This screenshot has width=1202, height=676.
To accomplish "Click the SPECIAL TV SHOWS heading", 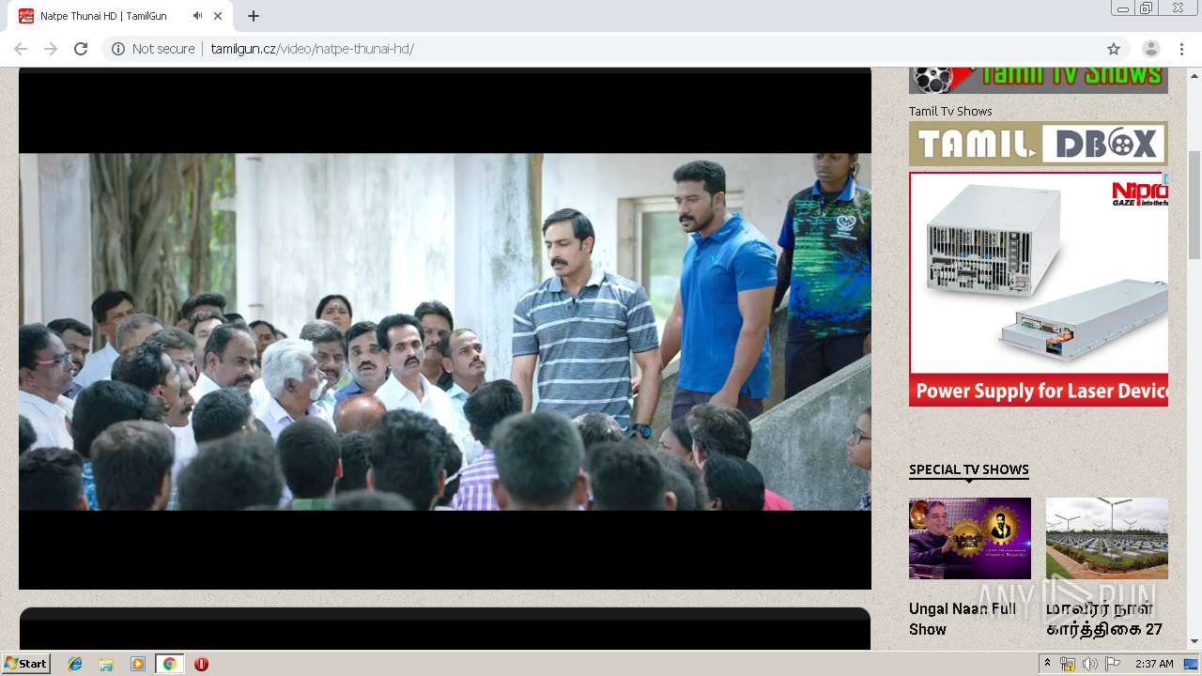I will [x=969, y=469].
